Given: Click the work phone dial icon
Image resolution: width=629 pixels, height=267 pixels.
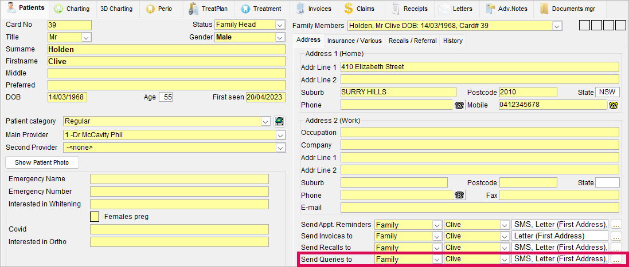Looking at the screenshot, I should coord(459,195).
